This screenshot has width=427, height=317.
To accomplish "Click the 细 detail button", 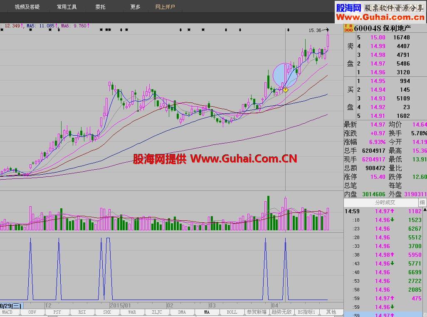I will tap(422, 202).
